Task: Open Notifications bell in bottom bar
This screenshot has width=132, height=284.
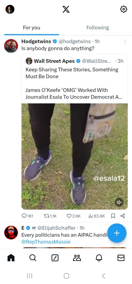Action: click(x=99, y=258)
